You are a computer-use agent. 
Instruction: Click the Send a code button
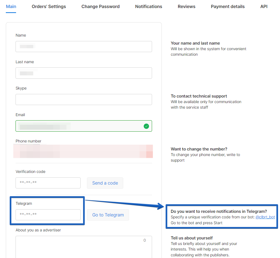coord(105,183)
